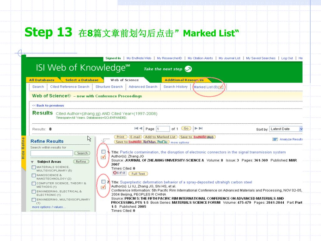Go to previous page arrow icon
Screen dimensions: 321x241
(x=141, y=128)
